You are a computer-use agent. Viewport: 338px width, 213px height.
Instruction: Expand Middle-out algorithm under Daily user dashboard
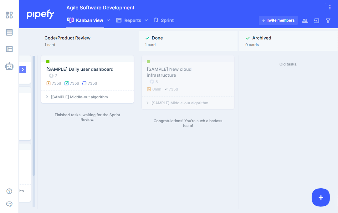click(x=47, y=97)
